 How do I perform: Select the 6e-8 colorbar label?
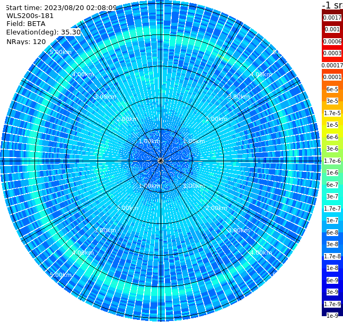tap(332, 232)
